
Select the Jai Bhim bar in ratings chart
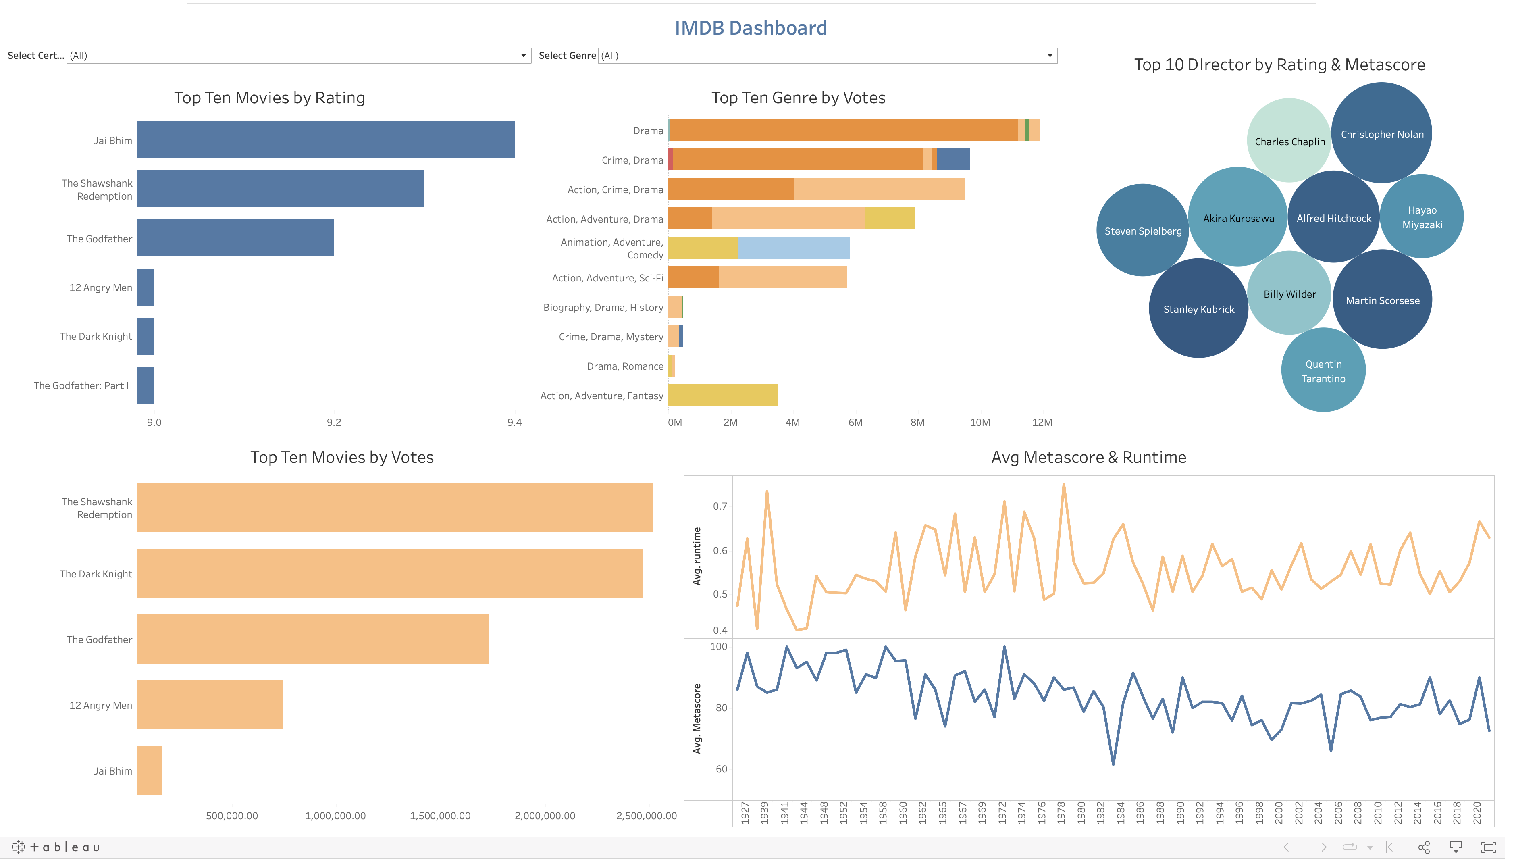pyautogui.click(x=326, y=140)
